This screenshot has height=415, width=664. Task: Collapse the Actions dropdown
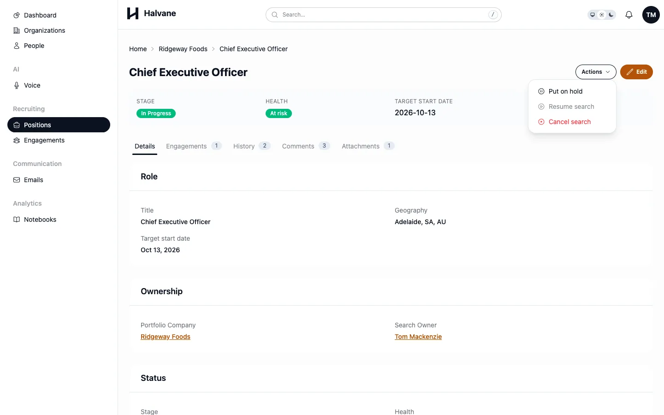pos(596,72)
